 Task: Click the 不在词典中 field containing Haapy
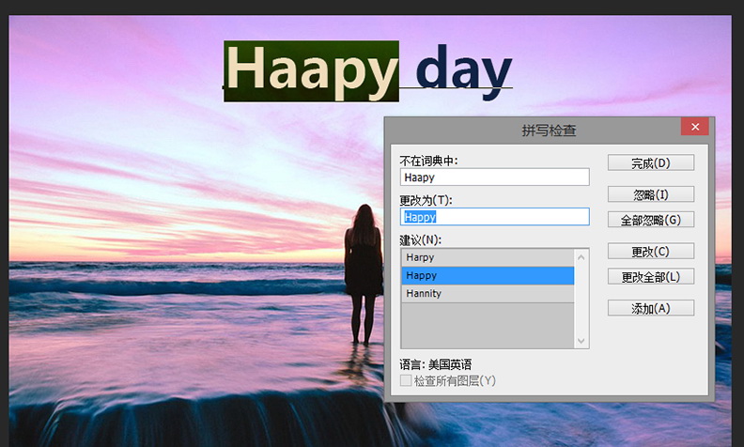[x=494, y=177]
